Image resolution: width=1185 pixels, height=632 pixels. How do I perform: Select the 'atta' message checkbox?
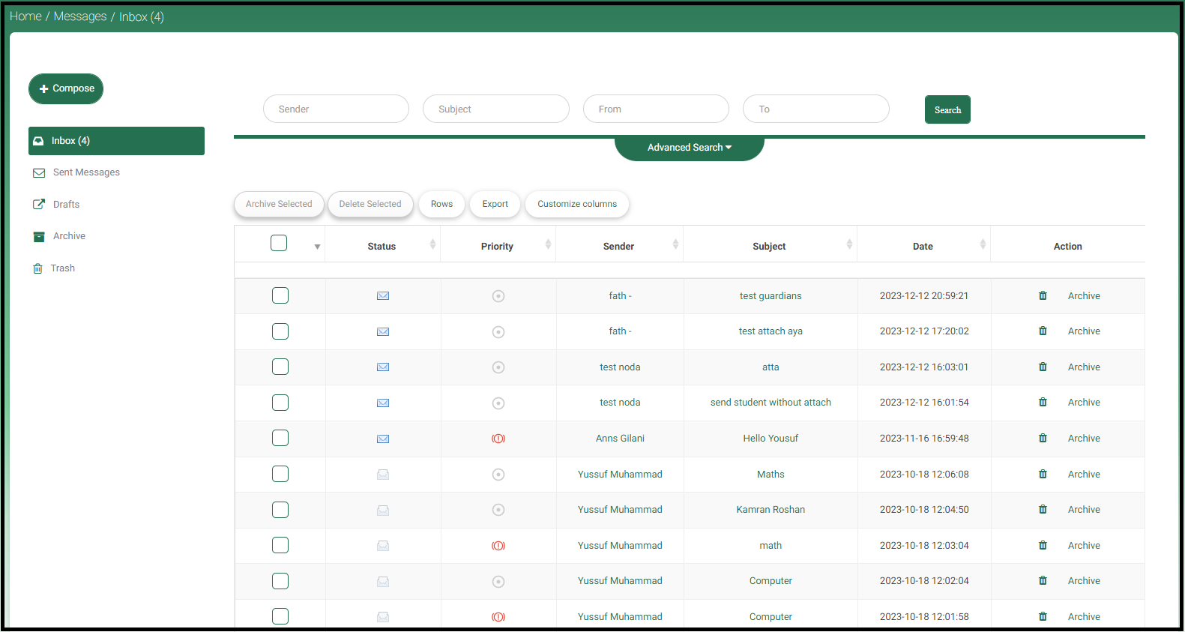[x=280, y=367]
